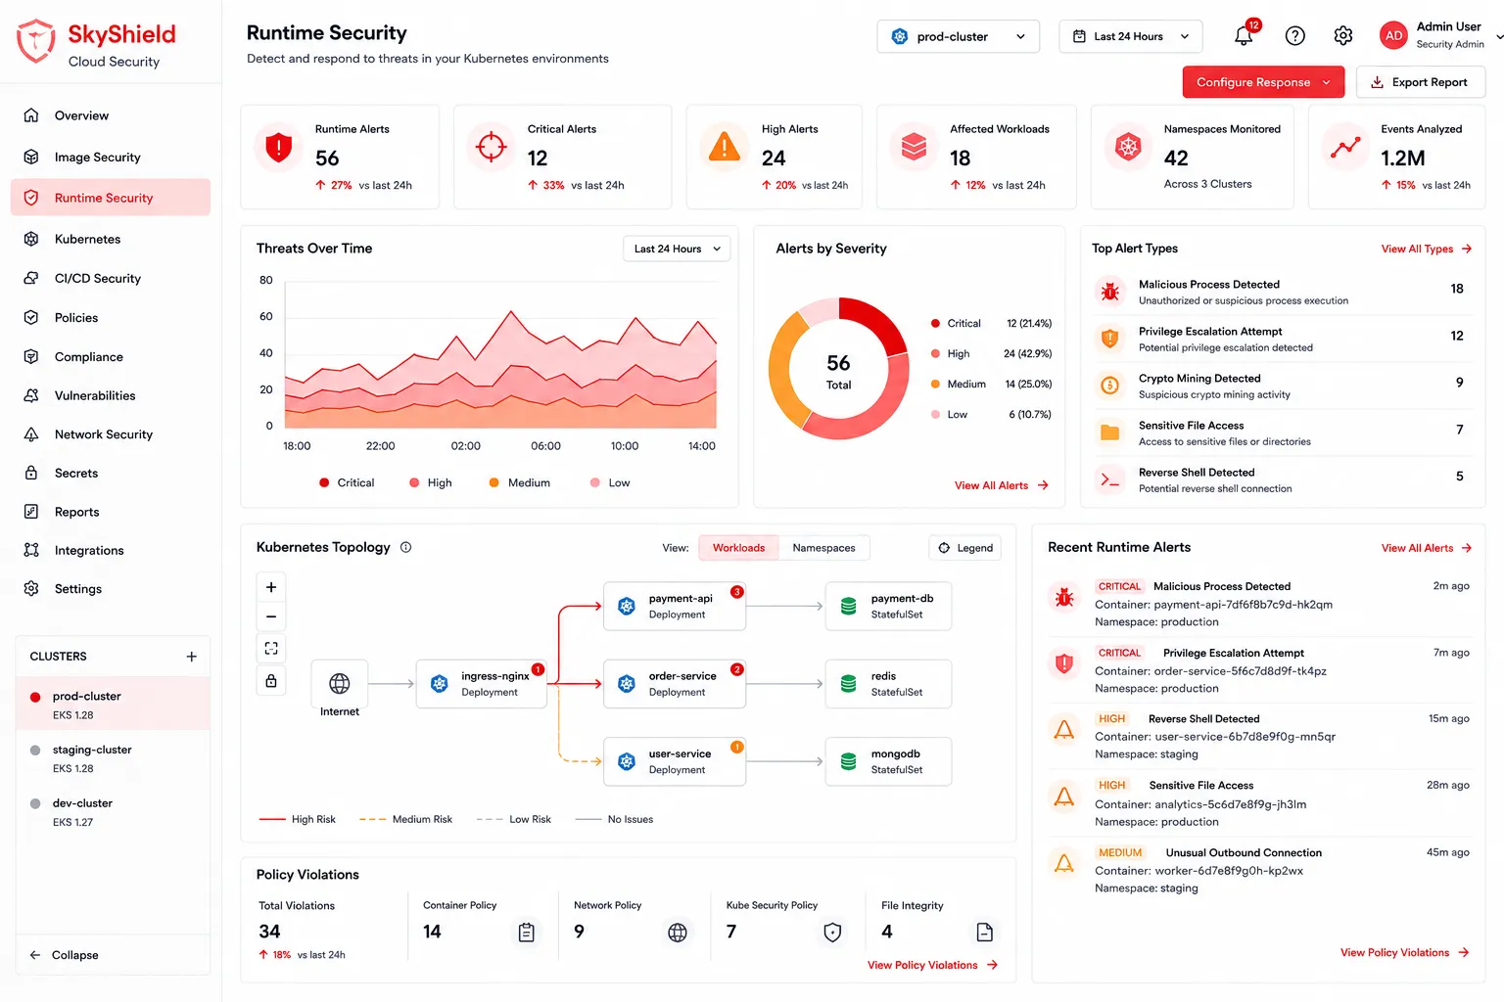Click the Container Policy clipboard icon

tap(527, 933)
